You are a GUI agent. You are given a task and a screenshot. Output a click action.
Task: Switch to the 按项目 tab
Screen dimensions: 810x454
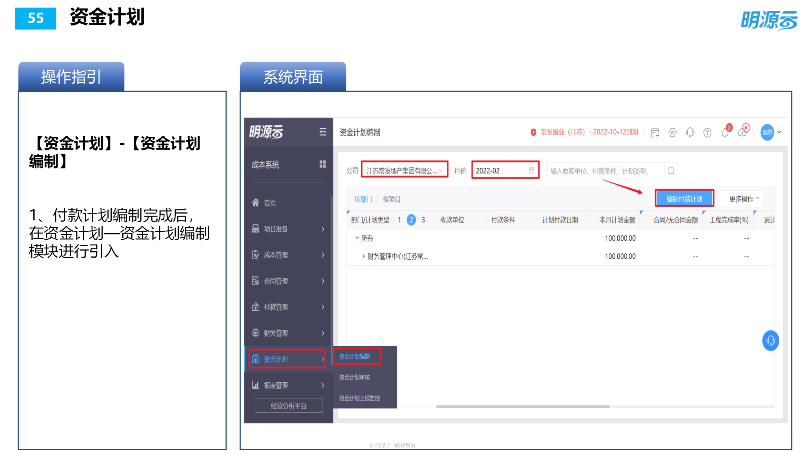point(392,199)
